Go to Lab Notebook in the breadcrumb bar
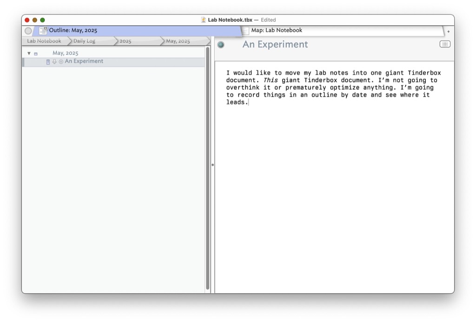The height and width of the screenshot is (322, 476). pyautogui.click(x=44, y=41)
